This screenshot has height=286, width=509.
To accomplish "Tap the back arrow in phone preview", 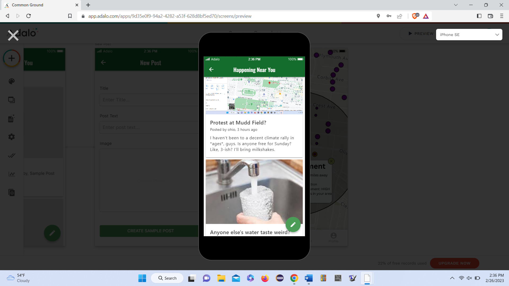I will [x=211, y=70].
